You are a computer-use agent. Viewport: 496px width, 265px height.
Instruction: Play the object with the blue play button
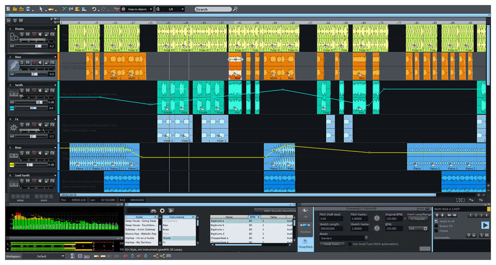[485, 225]
